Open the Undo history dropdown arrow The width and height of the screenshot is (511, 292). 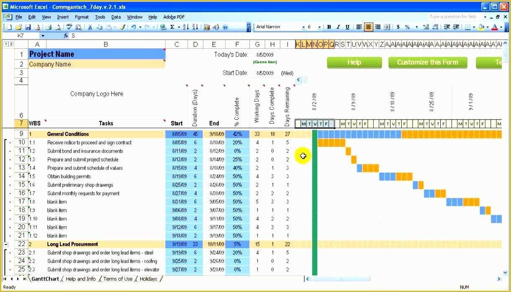140,27
